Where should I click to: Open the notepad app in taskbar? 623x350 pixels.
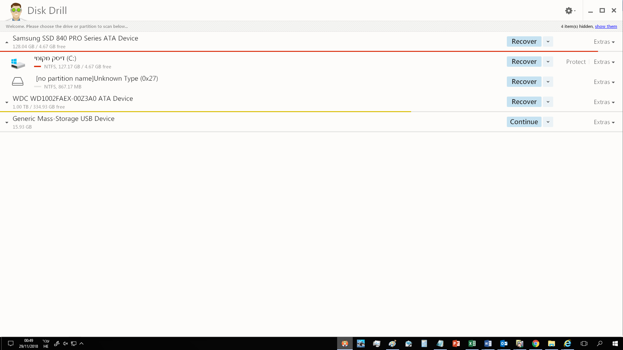tap(440, 344)
